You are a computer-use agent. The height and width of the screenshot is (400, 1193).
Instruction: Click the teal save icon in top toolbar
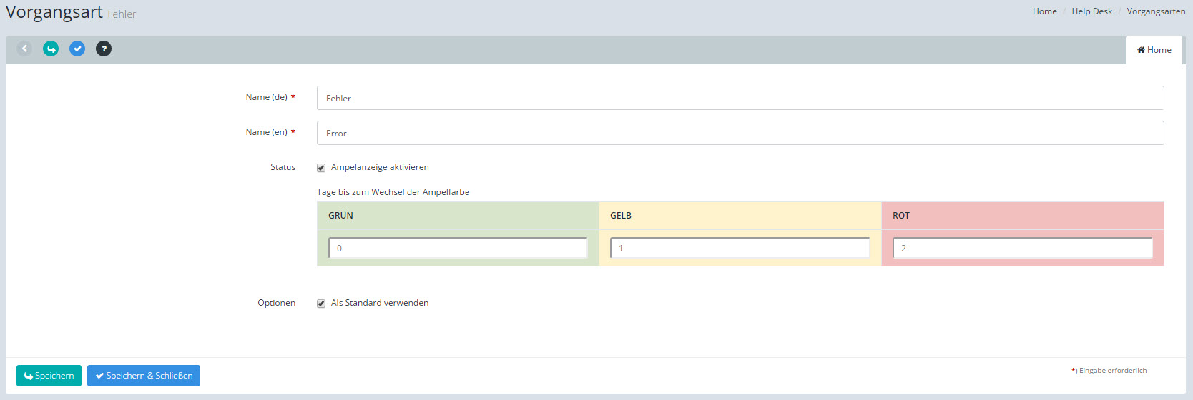click(x=51, y=49)
